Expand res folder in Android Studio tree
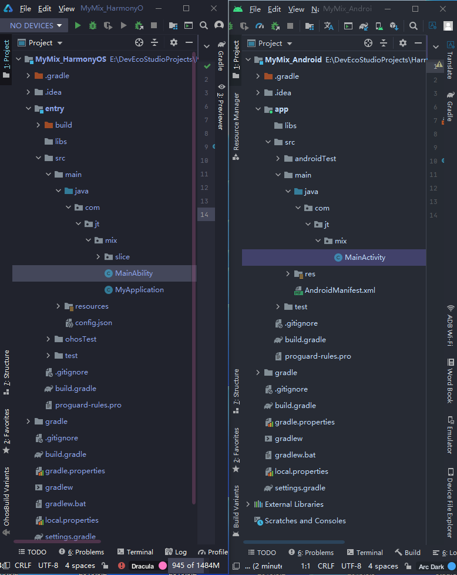Image resolution: width=457 pixels, height=575 pixels. pos(288,273)
